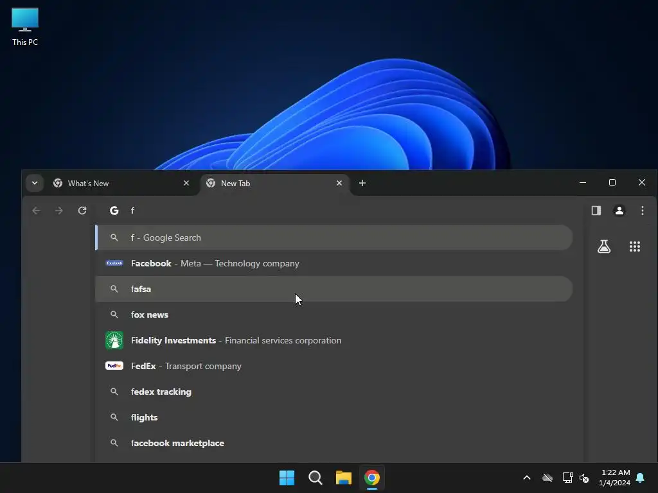Click the Google G icon in address bar
This screenshot has width=658, height=493.
point(114,211)
